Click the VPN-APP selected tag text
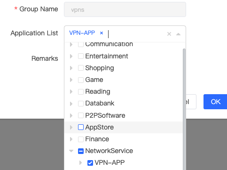 [x=82, y=33]
